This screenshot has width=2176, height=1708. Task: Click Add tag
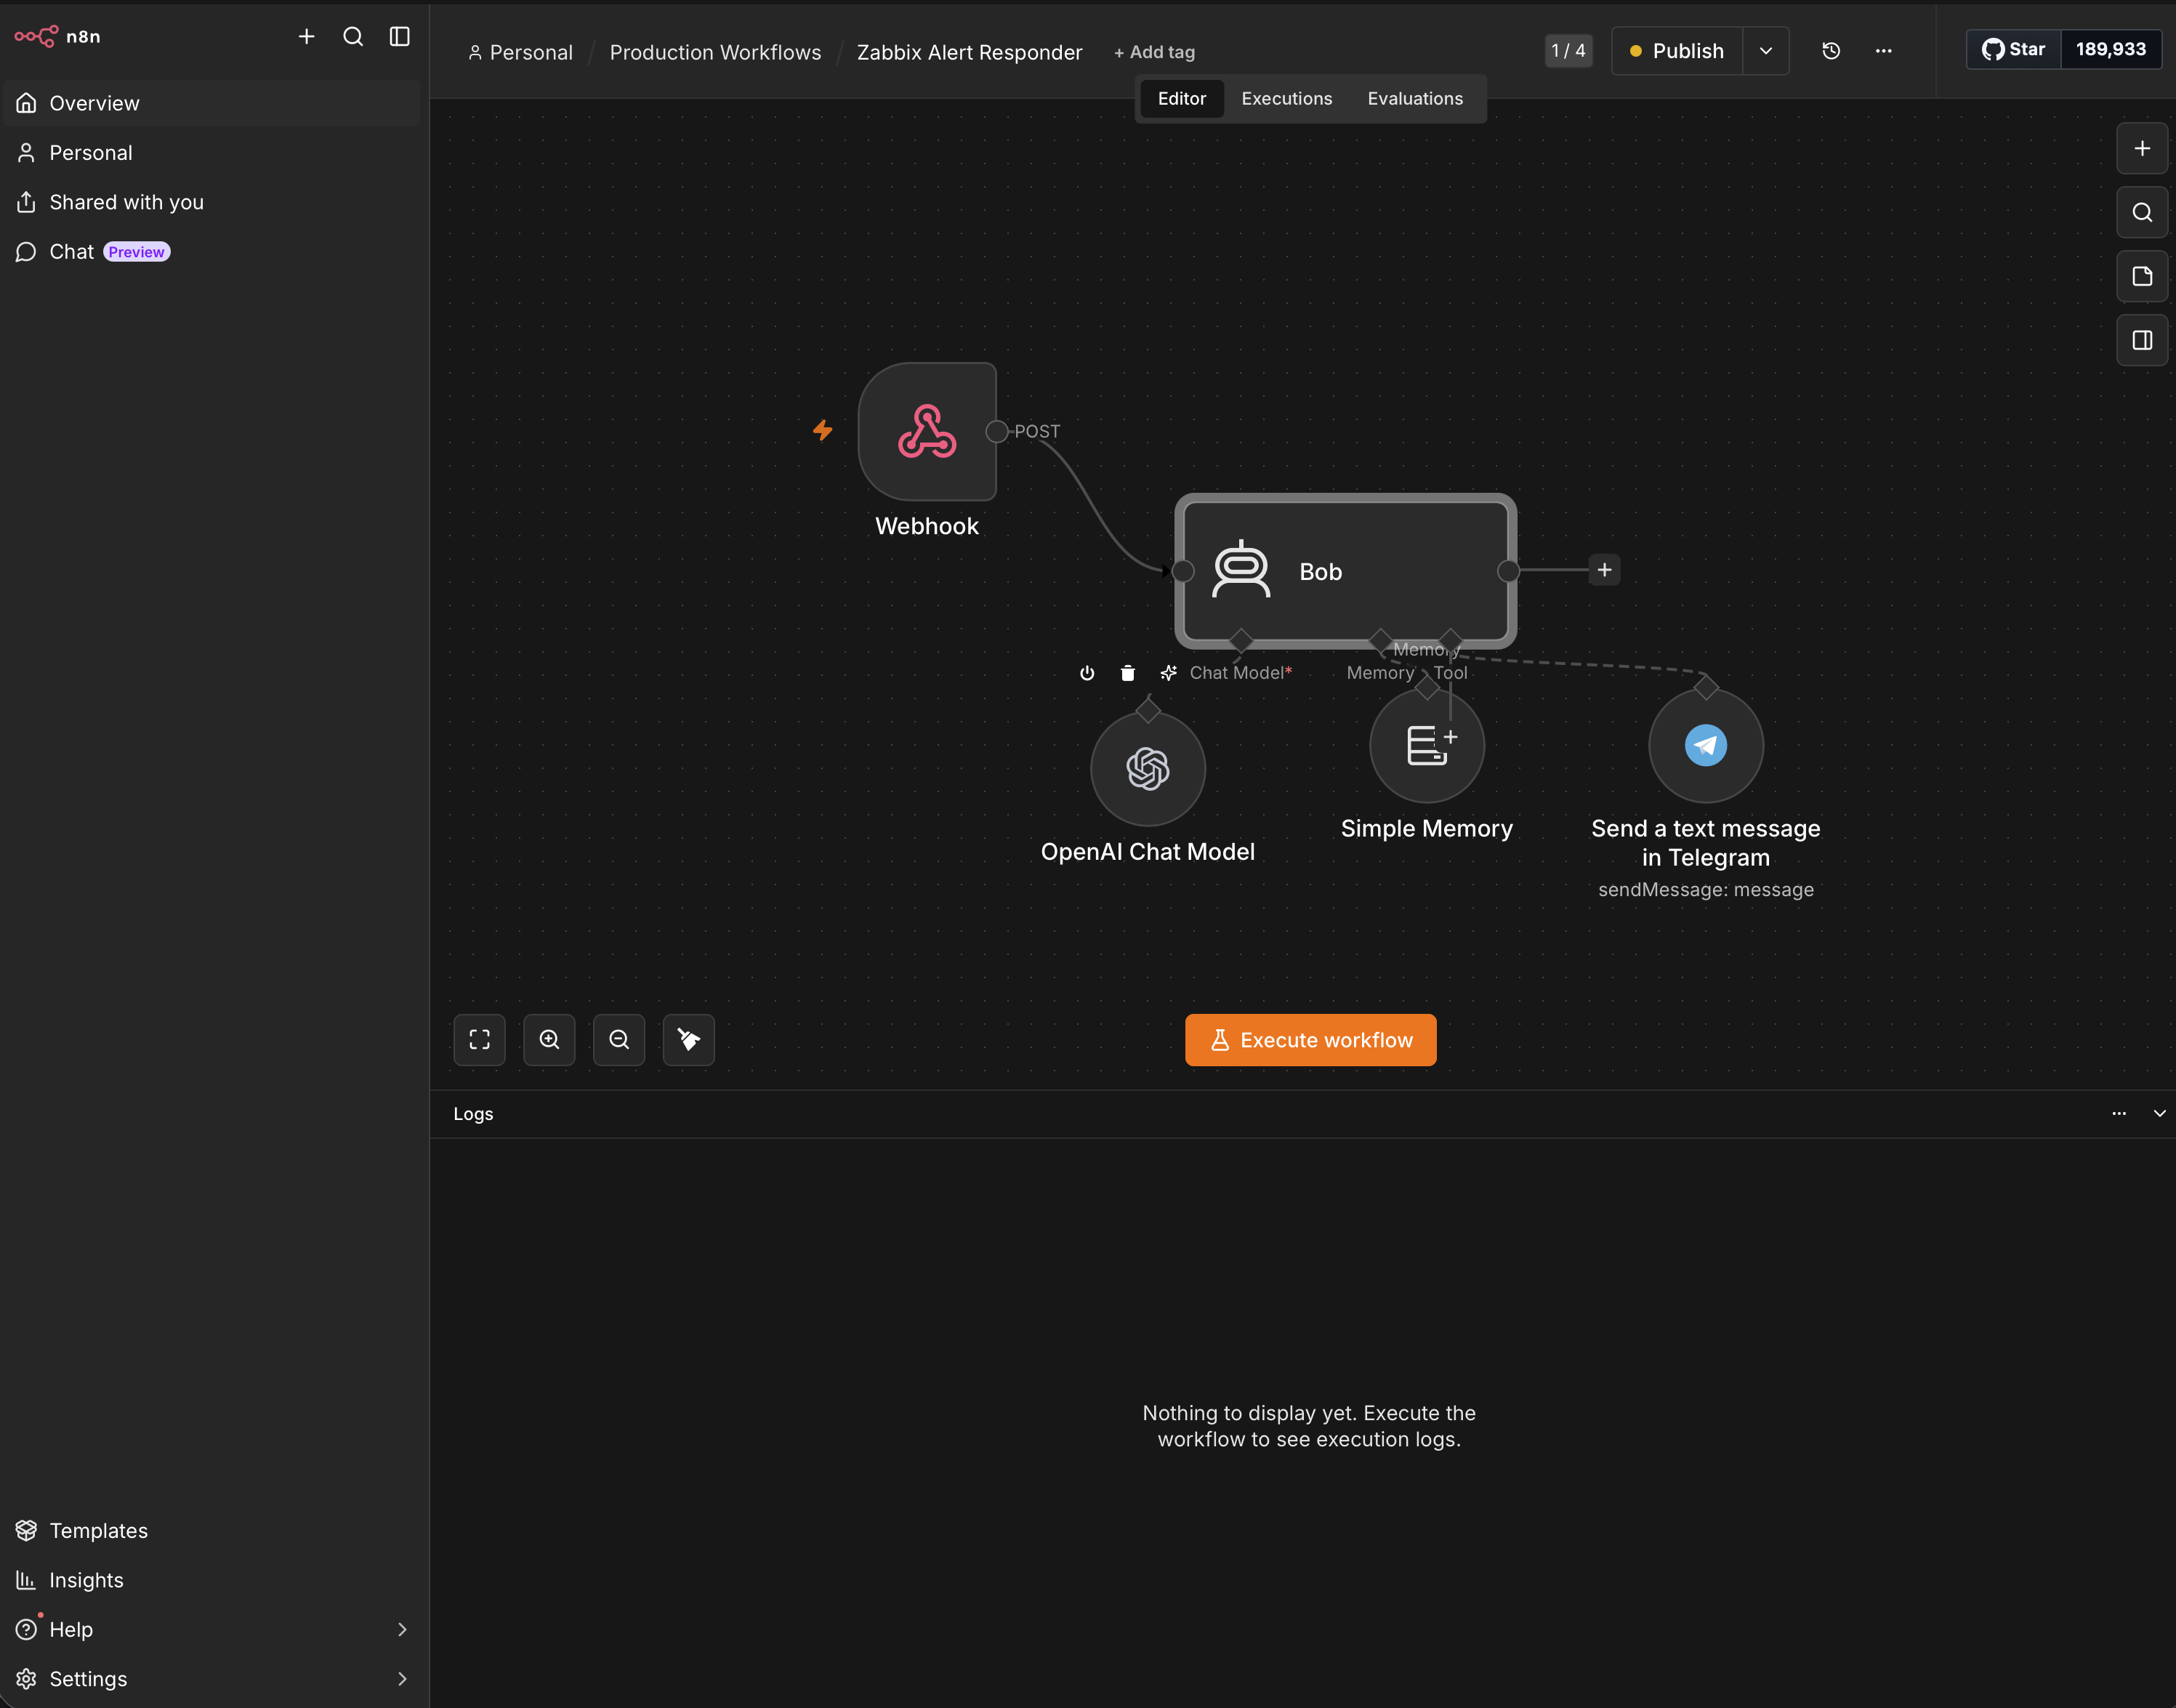pyautogui.click(x=1154, y=52)
